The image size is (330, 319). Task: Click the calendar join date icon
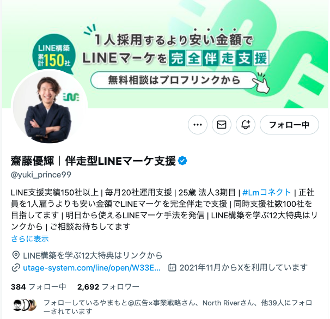172,268
